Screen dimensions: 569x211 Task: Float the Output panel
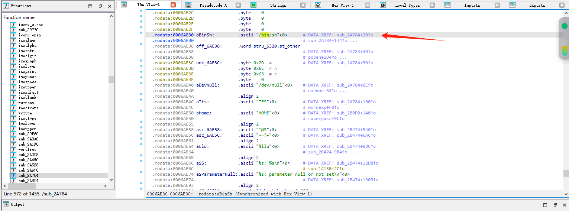click(x=555, y=205)
